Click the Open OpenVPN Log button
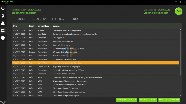This screenshot has width=186, height=104. (148, 100)
